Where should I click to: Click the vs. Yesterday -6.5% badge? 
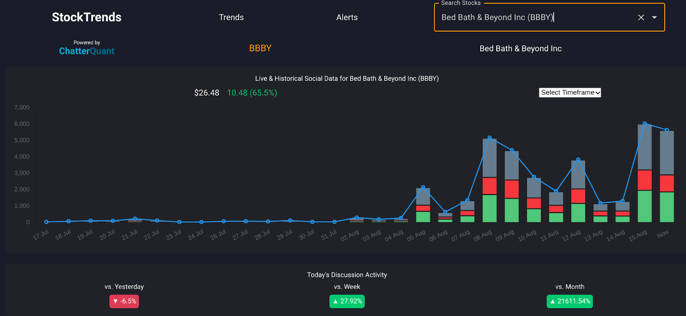coord(124,301)
